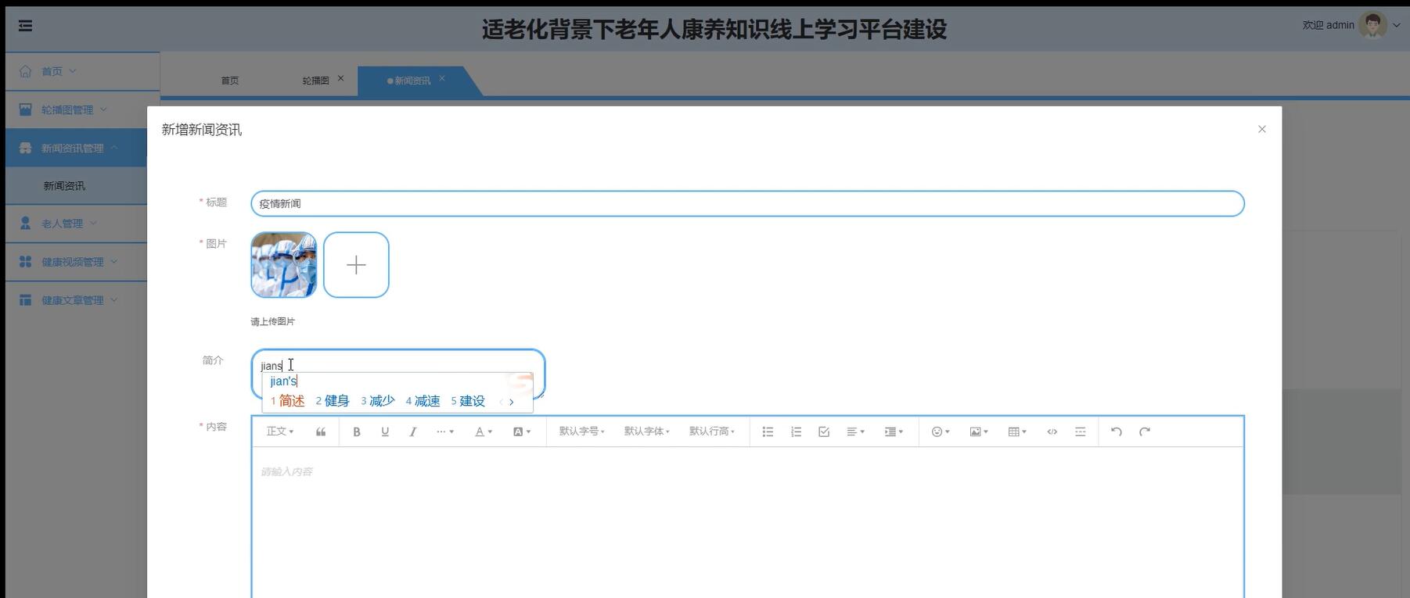Click the 标题 input field
The image size is (1410, 598).
click(x=747, y=203)
